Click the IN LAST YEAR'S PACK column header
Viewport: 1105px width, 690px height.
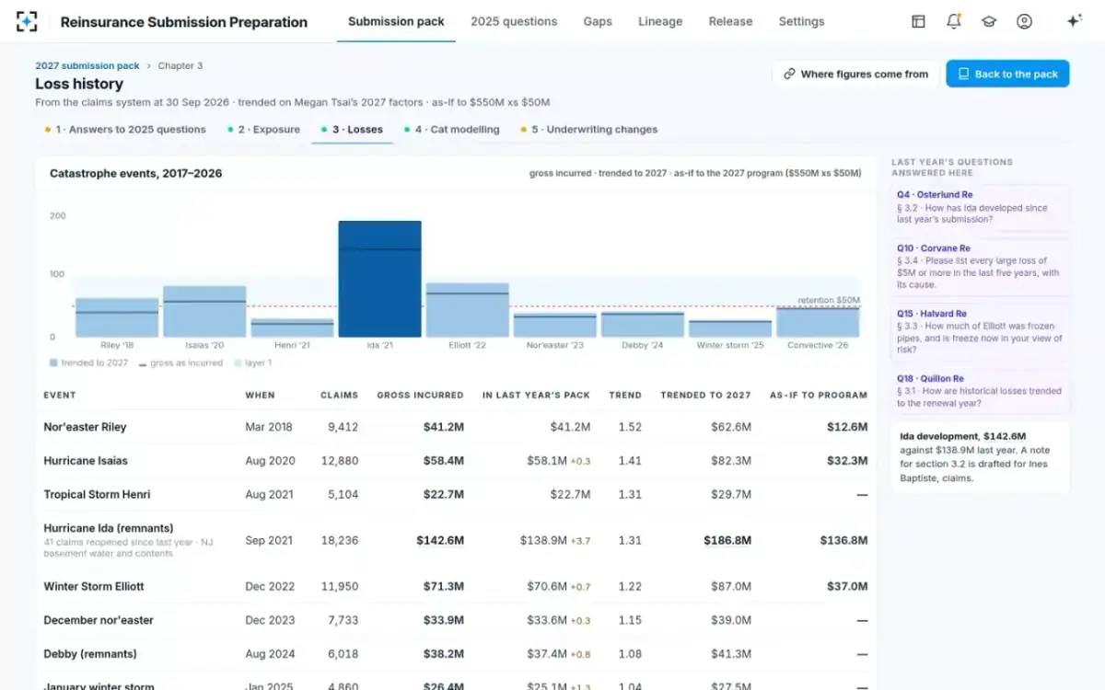536,396
